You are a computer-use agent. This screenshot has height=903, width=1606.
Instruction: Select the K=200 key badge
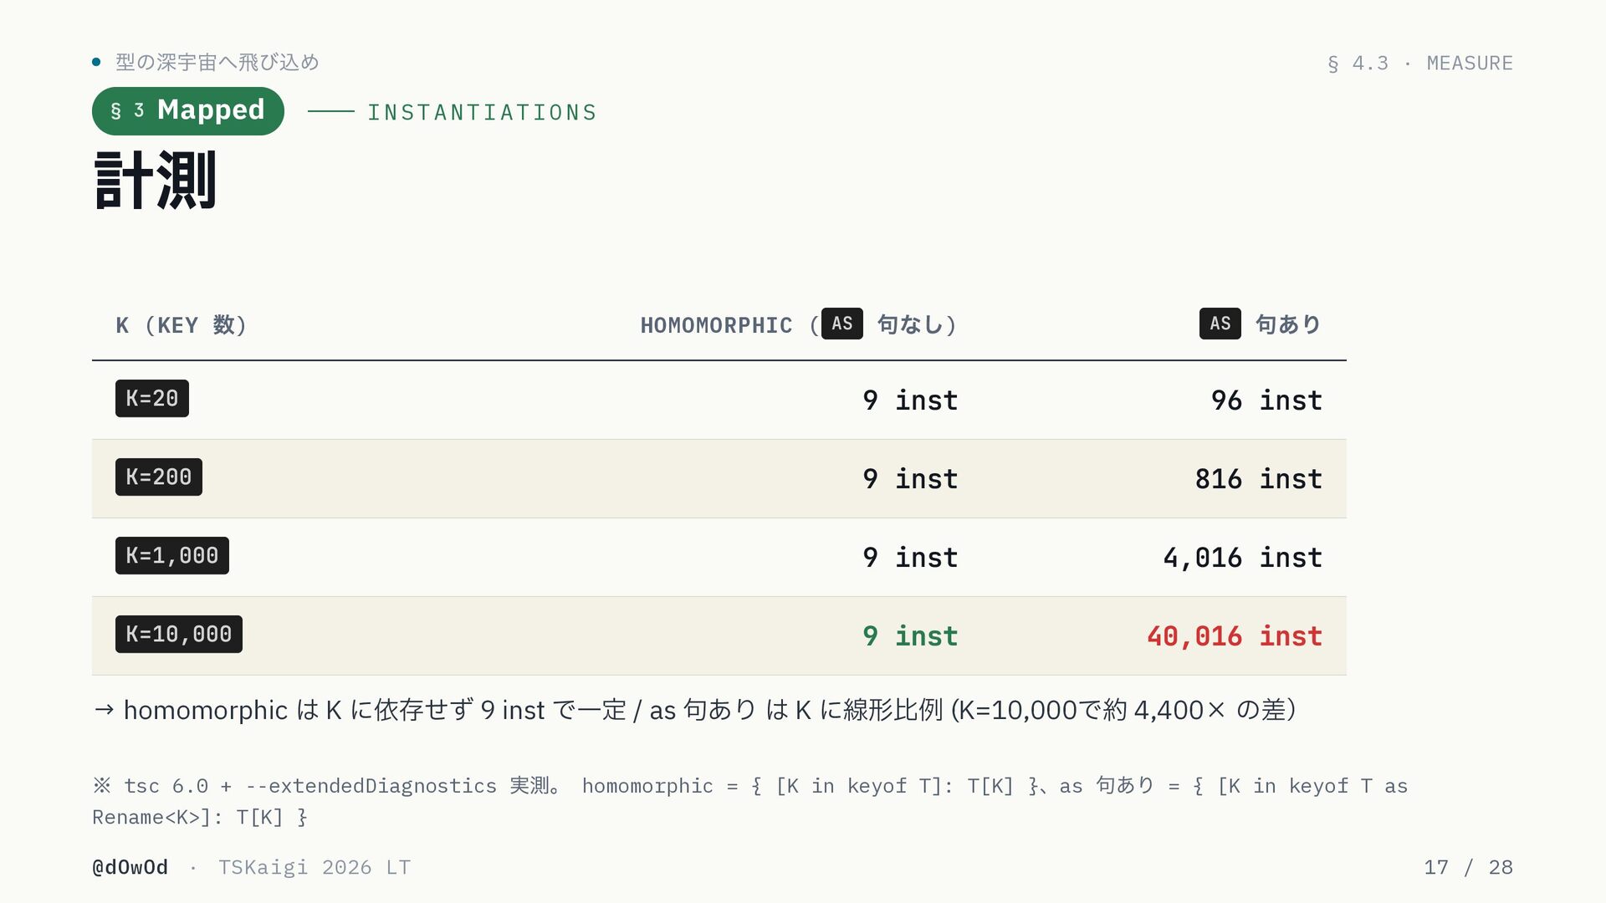tap(159, 477)
